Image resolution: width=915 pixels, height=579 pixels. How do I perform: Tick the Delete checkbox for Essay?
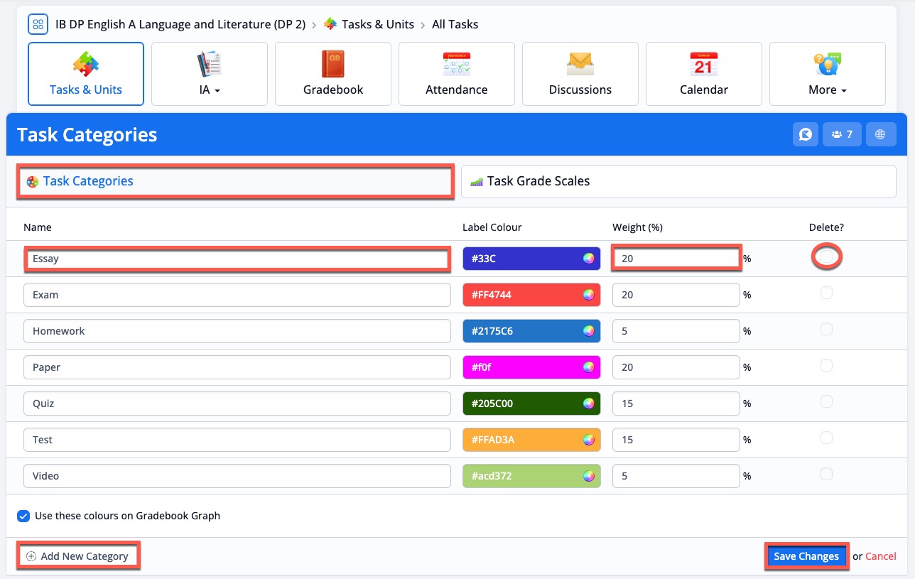coord(826,256)
